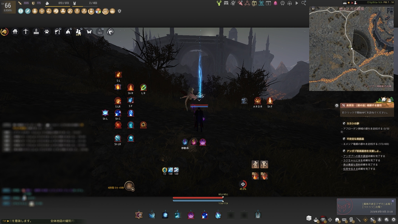Click the magnifier search icon
The height and width of the screenshot is (224, 398).
point(303,3)
